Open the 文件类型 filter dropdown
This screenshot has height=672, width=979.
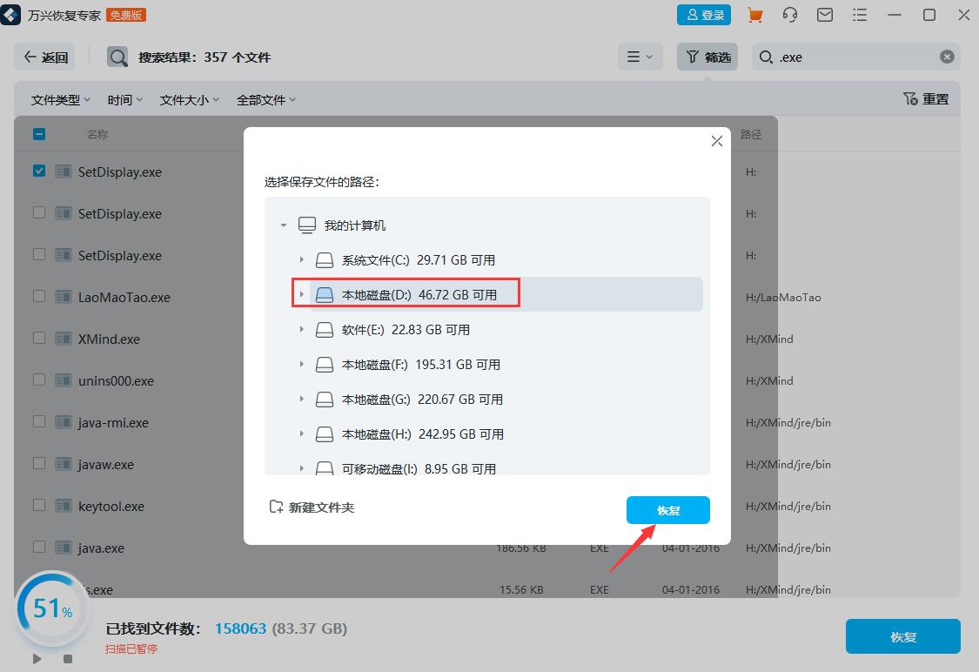[61, 100]
